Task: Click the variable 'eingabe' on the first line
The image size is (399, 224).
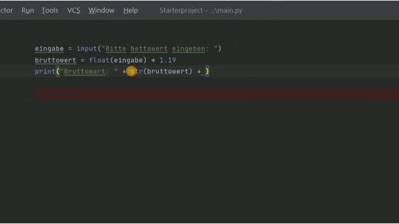Action: [x=49, y=49]
